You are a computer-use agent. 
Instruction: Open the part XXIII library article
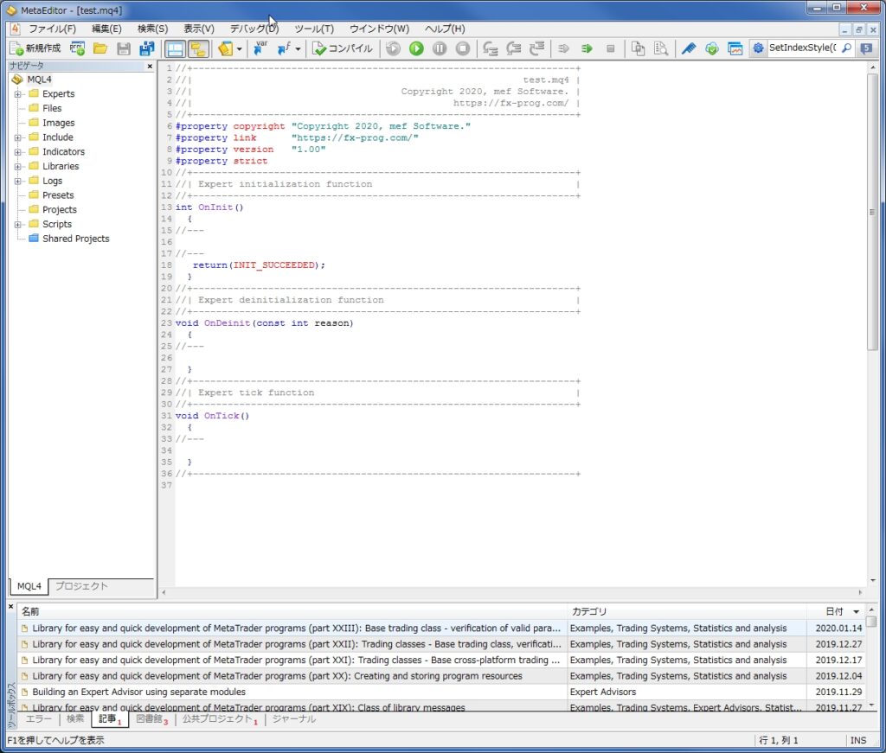[x=296, y=629]
